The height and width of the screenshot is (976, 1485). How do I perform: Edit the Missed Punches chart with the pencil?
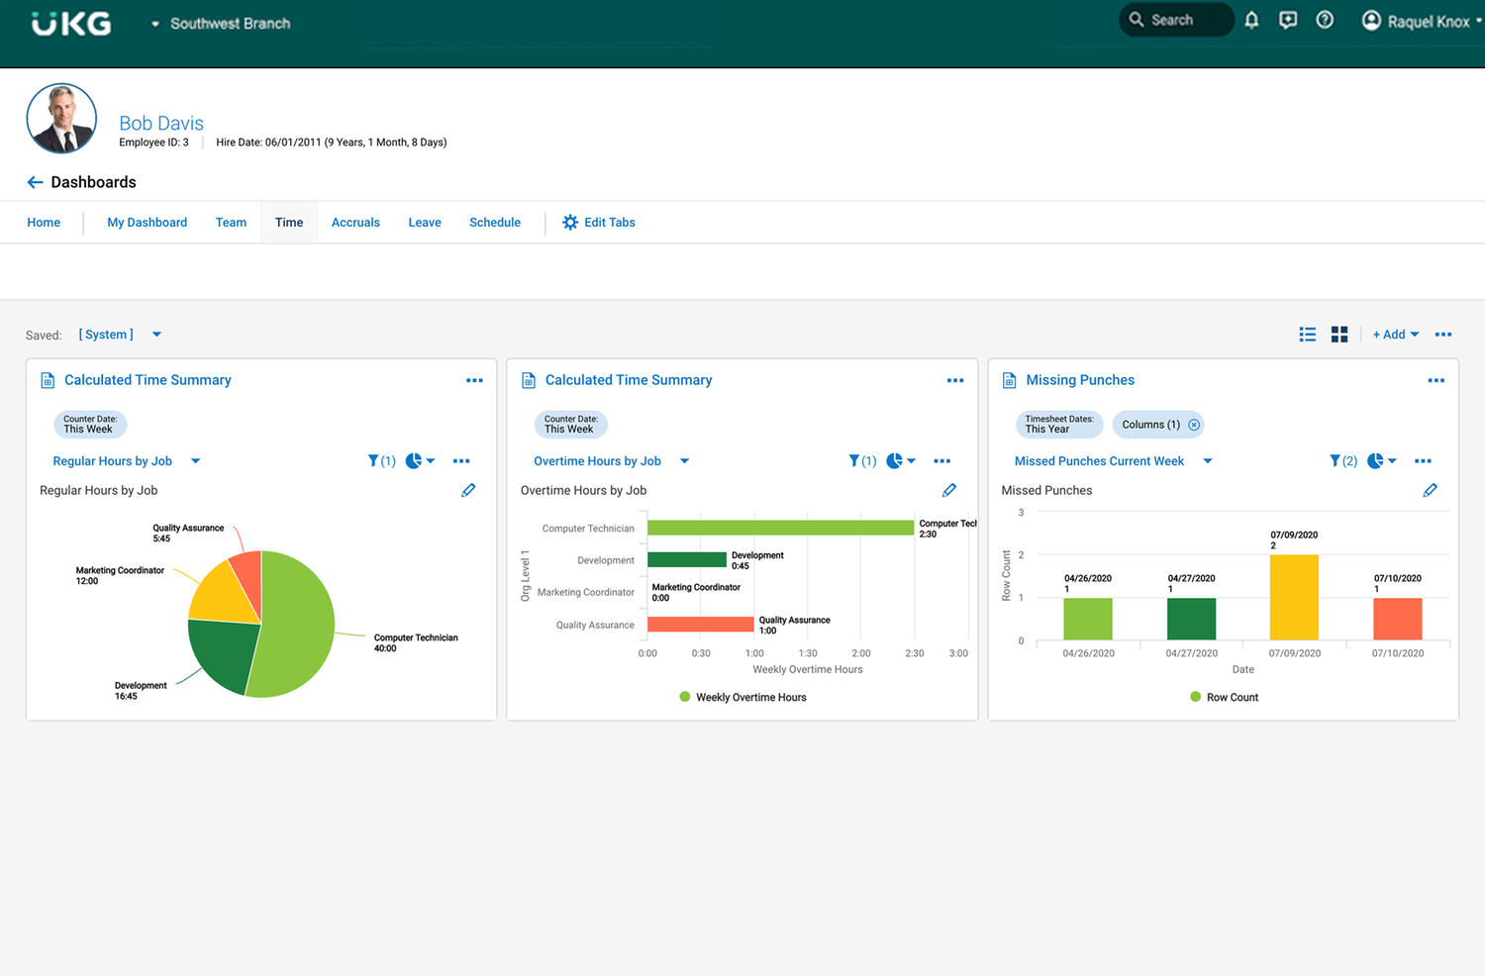[x=1430, y=490]
